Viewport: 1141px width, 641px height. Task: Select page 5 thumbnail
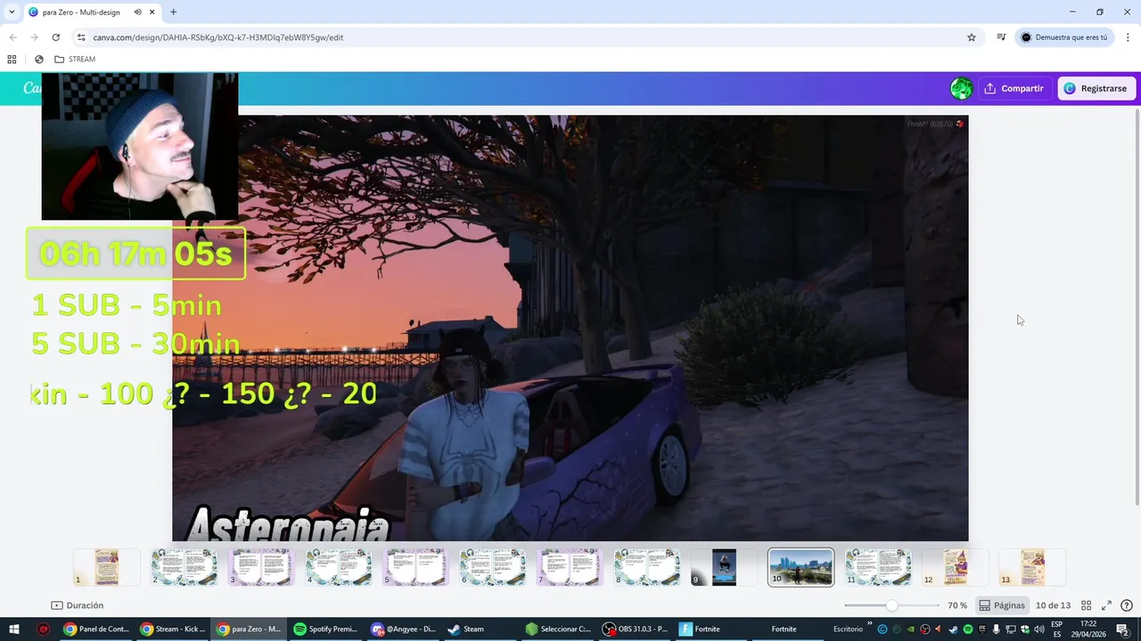click(x=415, y=568)
